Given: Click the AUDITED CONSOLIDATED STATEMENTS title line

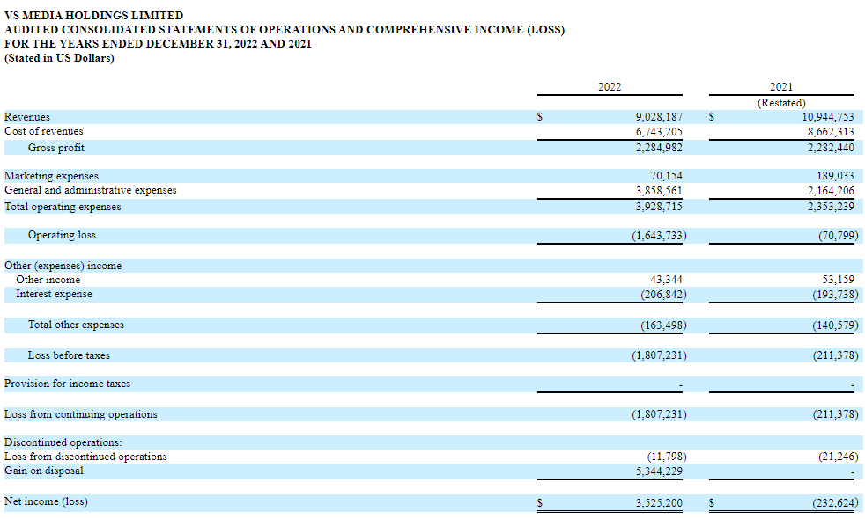Looking at the screenshot, I should coord(285,30).
